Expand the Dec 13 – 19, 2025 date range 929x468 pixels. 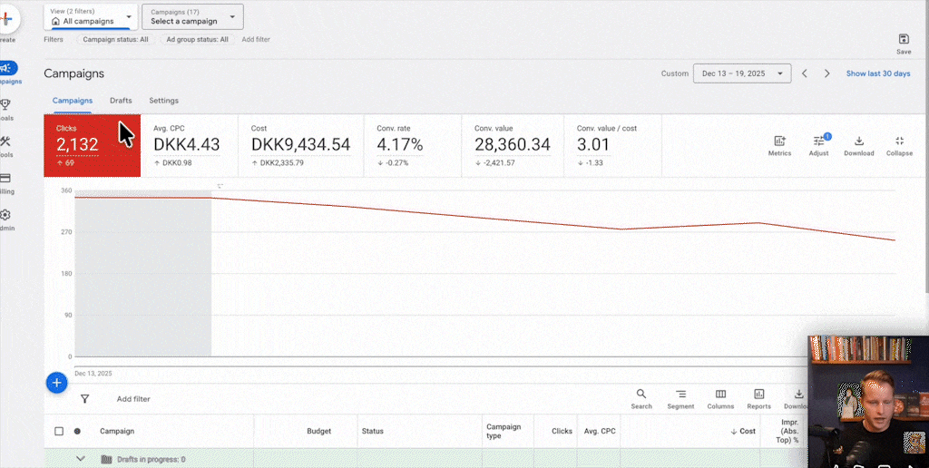pyautogui.click(x=742, y=73)
